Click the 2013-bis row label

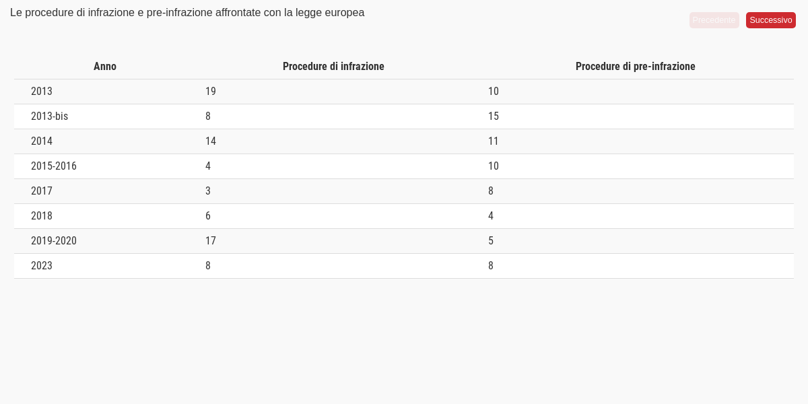pos(50,116)
